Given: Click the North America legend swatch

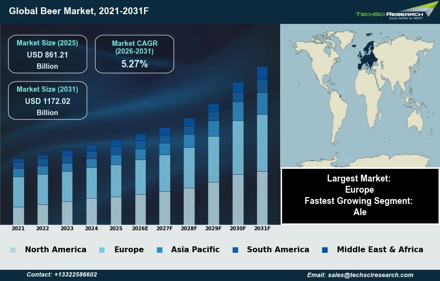Looking at the screenshot, I should click(x=13, y=250).
